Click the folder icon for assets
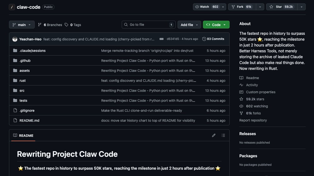This screenshot has width=314, height=176. pos(15,70)
